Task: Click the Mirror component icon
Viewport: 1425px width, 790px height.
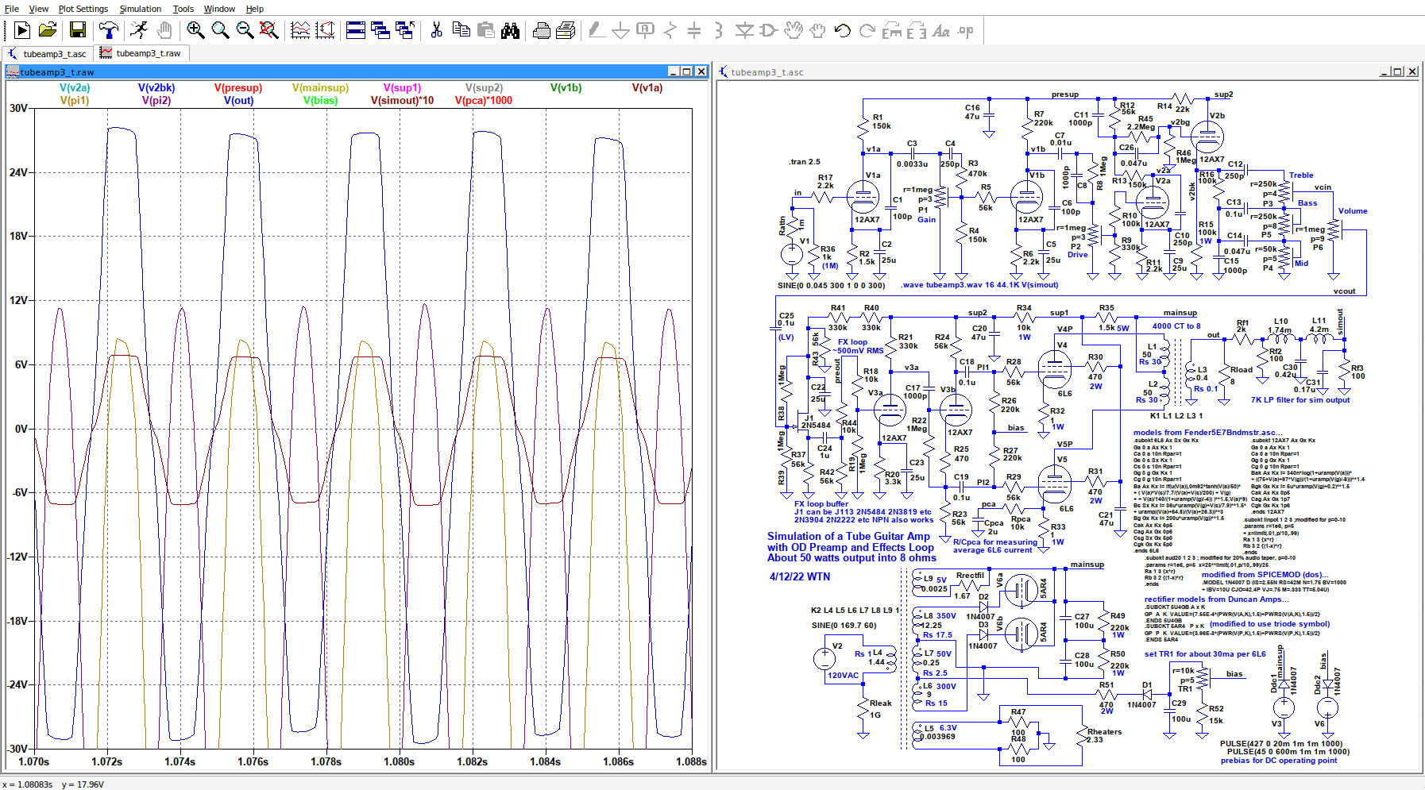Action: (917, 30)
